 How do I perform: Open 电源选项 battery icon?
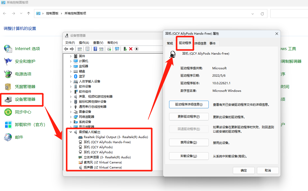click(8, 74)
